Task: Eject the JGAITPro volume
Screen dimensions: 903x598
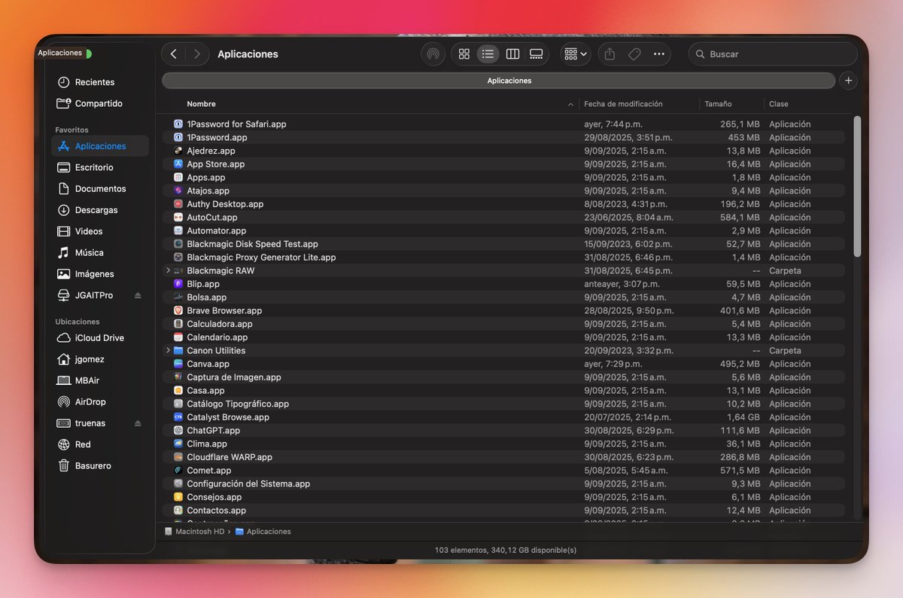Action: pos(138,295)
